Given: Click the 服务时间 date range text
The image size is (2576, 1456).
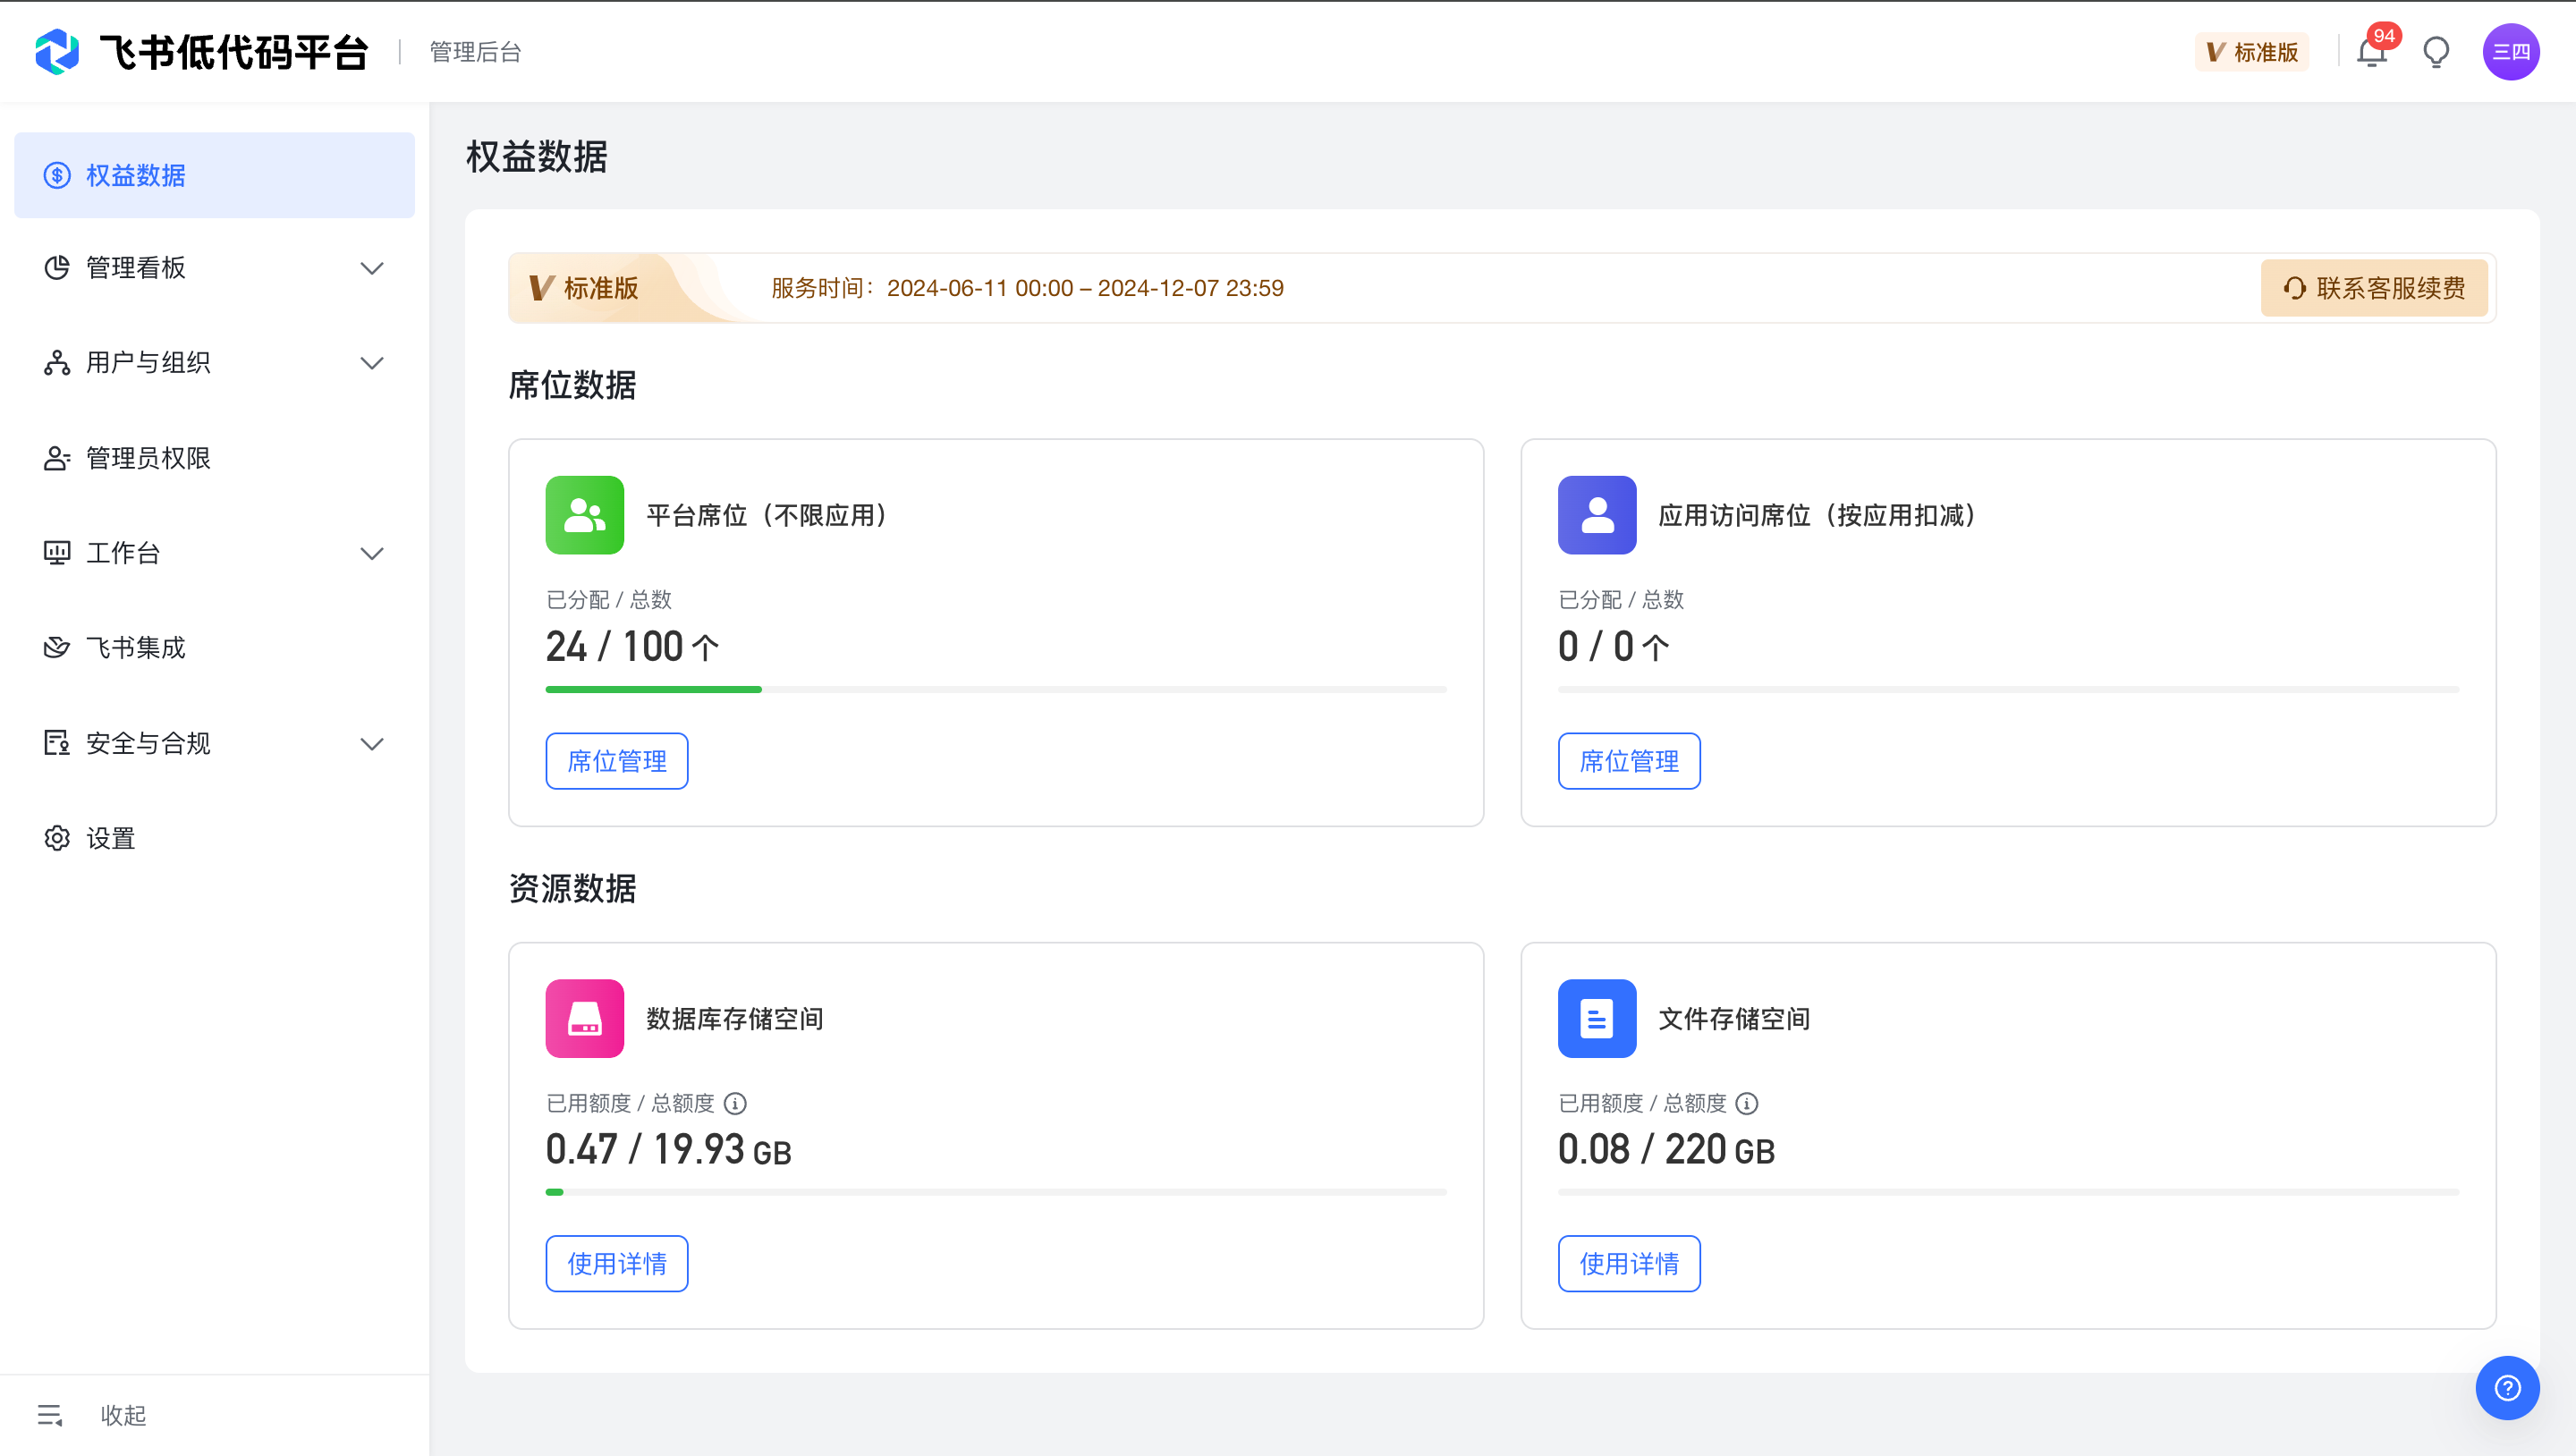Looking at the screenshot, I should [1027, 288].
